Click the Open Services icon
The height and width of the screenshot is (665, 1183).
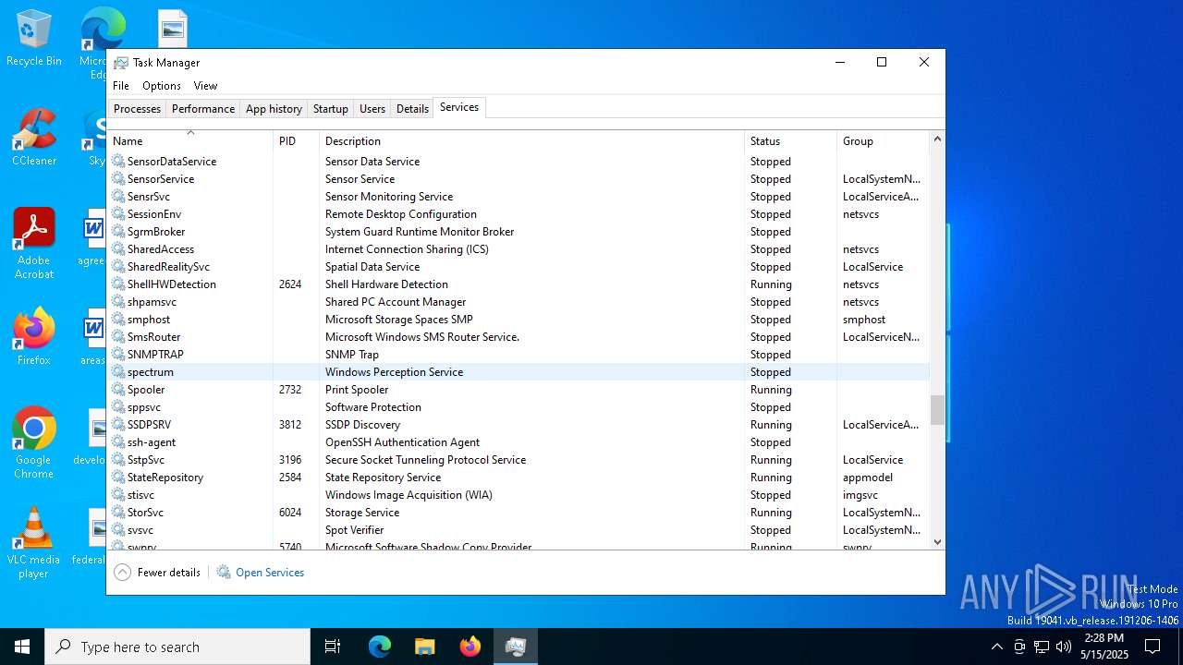click(224, 573)
